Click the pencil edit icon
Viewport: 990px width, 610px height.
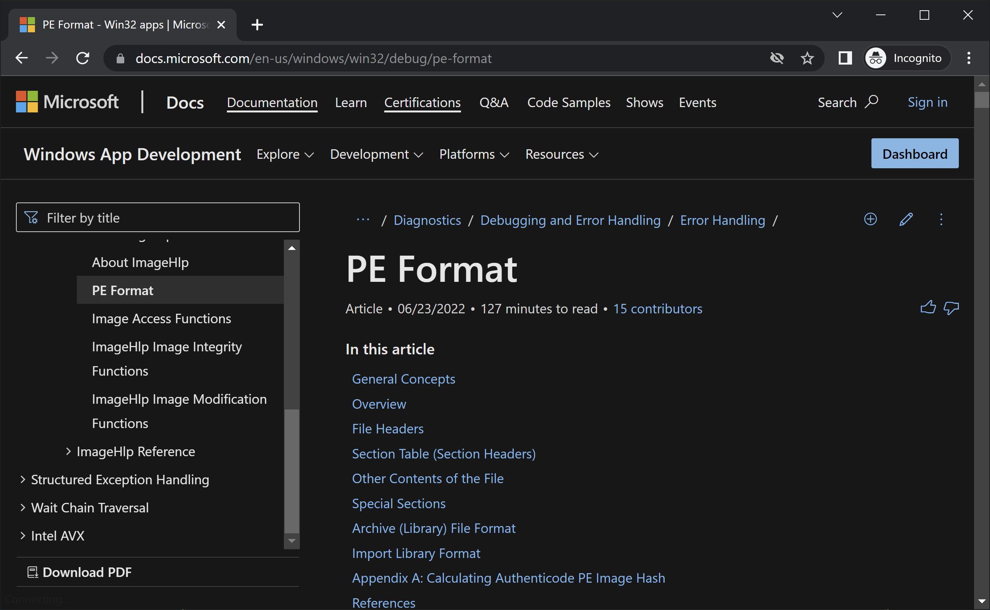906,220
